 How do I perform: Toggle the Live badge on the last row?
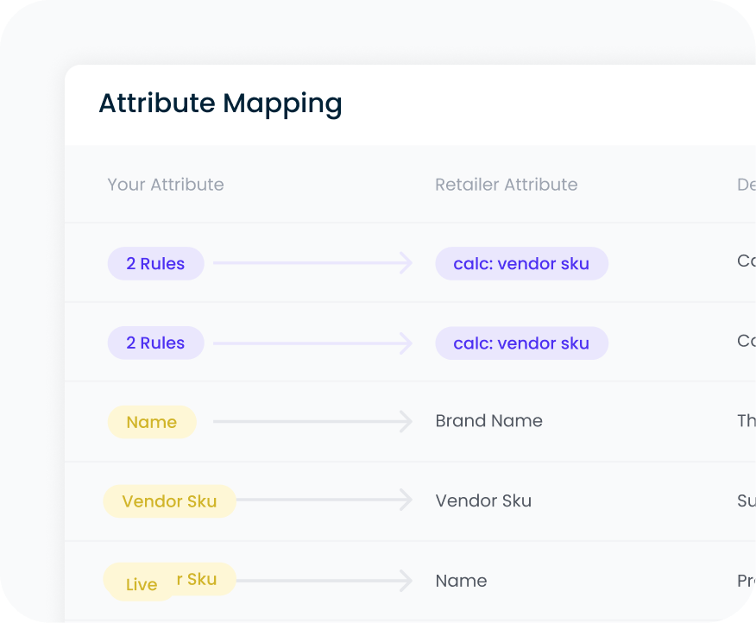(140, 583)
